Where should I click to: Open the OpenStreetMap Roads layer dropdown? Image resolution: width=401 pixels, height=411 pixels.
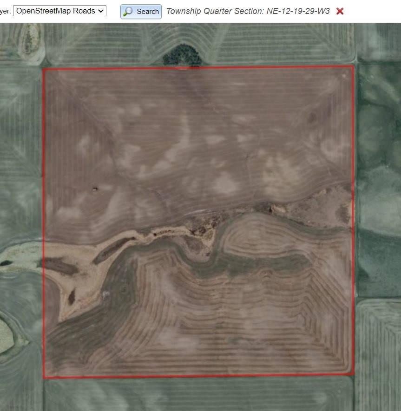tap(59, 11)
